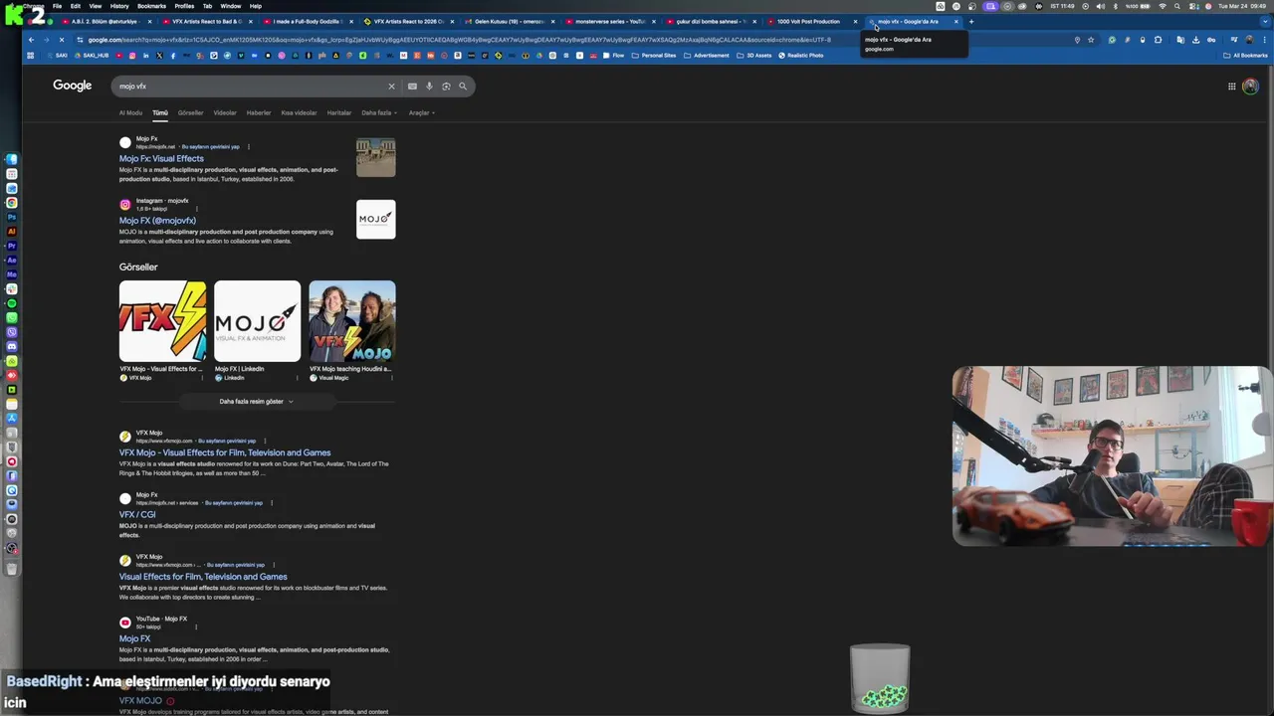Switch to the Görseller search tab
Viewport: 1274px width, 716px height.
click(x=190, y=112)
